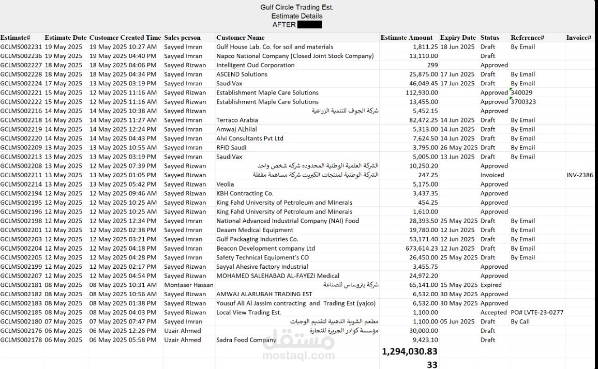The image size is (598, 369).
Task: Click the Invoice# column header
Action: (x=579, y=38)
